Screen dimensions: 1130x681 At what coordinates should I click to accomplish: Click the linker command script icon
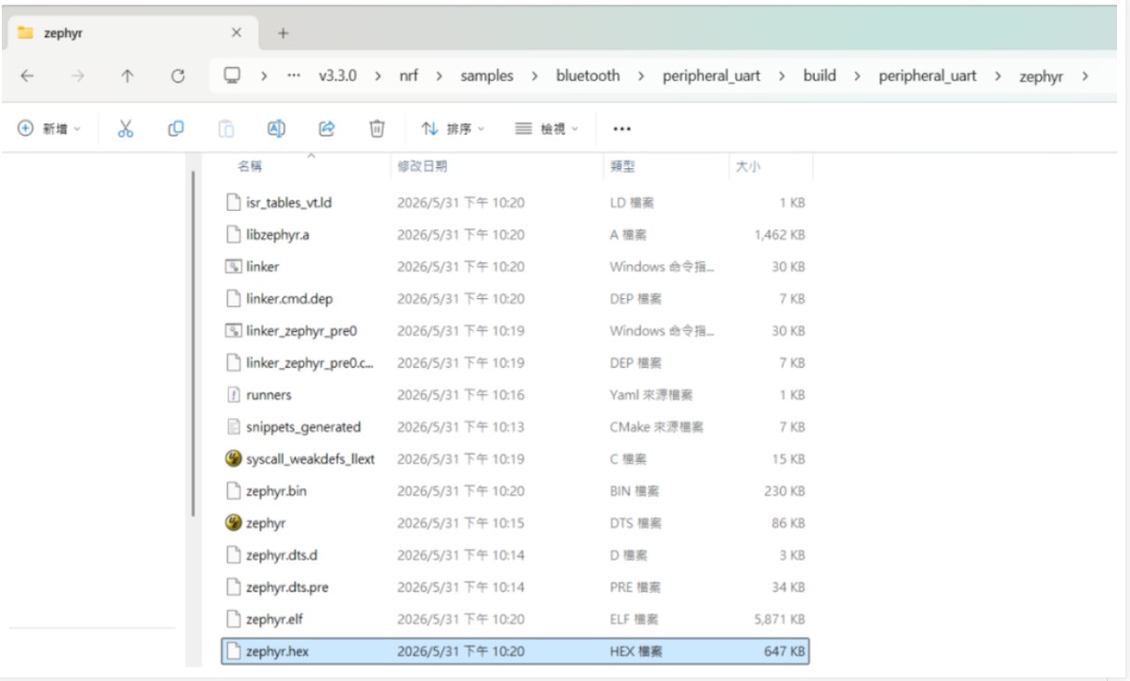[233, 267]
